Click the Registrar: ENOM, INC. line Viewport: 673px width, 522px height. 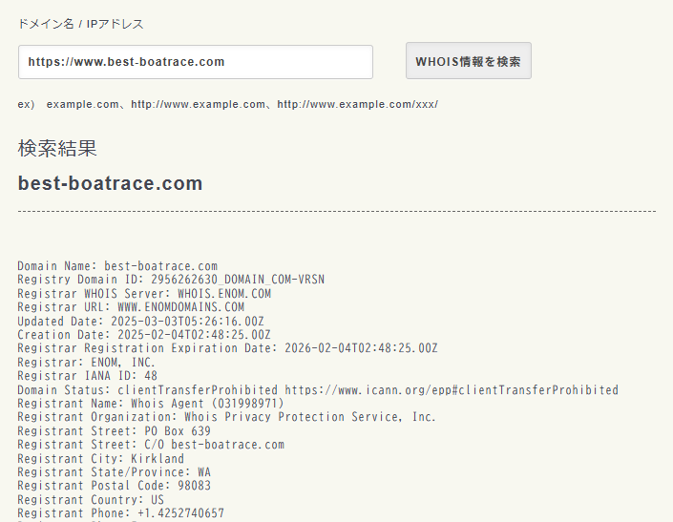point(86,363)
